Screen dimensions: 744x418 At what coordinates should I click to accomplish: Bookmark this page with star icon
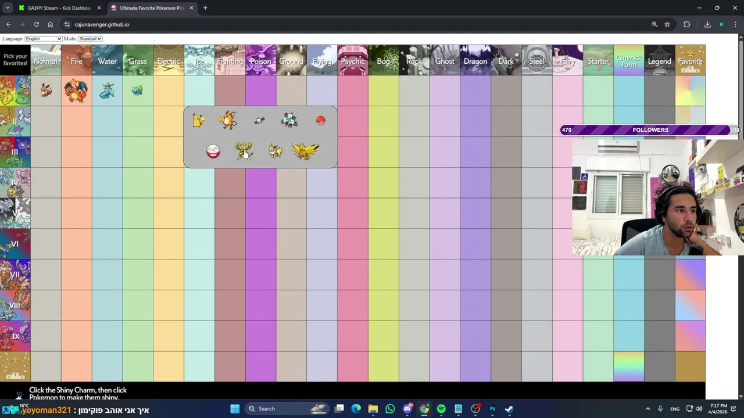[667, 24]
